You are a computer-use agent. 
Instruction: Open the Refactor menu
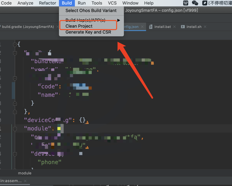[x=48, y=3]
